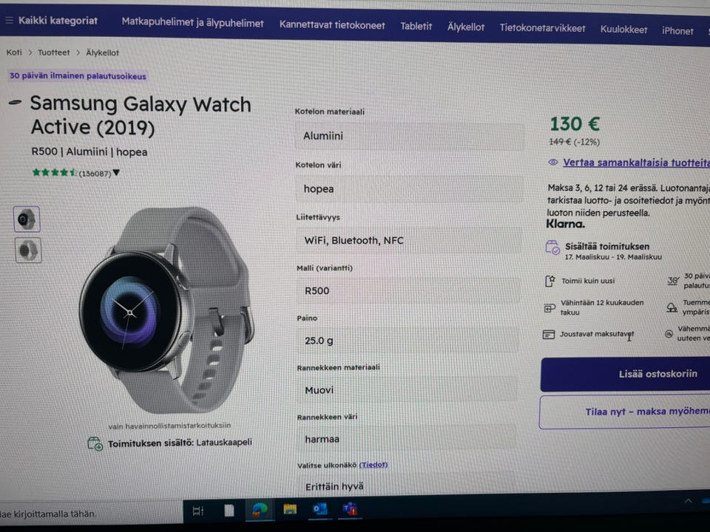Image resolution: width=710 pixels, height=532 pixels.
Task: Click the eye icon beside Vertaa samankaltaisia
Action: [x=553, y=162]
